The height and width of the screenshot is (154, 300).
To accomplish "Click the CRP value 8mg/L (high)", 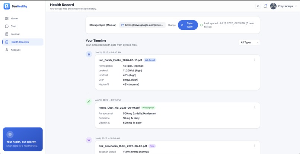I will tap(131, 80).
